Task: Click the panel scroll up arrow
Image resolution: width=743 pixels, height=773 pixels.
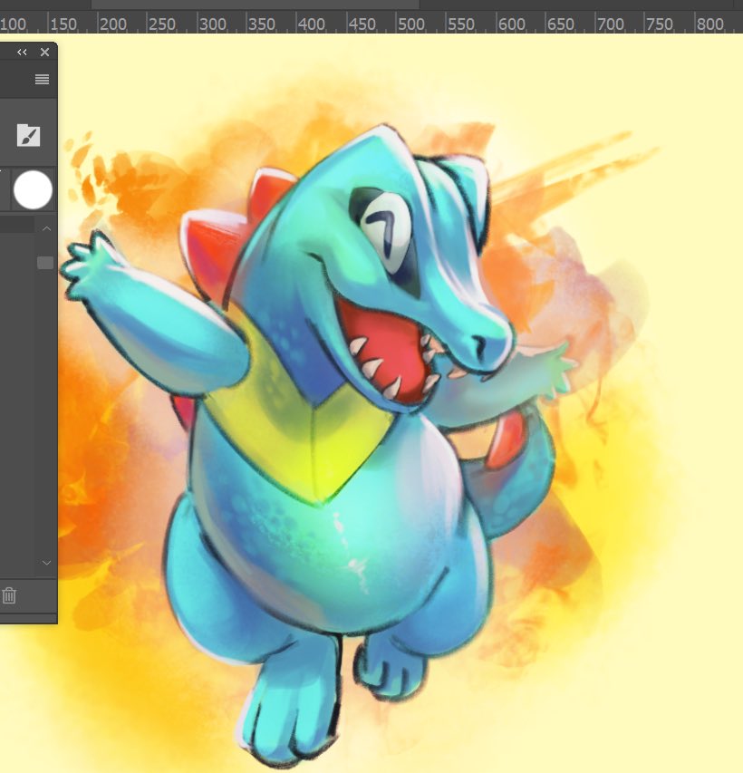Action: tap(46, 228)
